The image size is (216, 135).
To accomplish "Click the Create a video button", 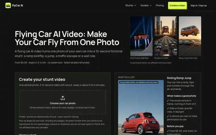I will 177,5.
